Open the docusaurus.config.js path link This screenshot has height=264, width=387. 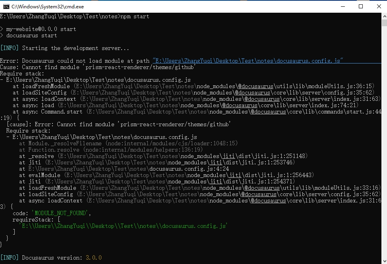(x=248, y=61)
